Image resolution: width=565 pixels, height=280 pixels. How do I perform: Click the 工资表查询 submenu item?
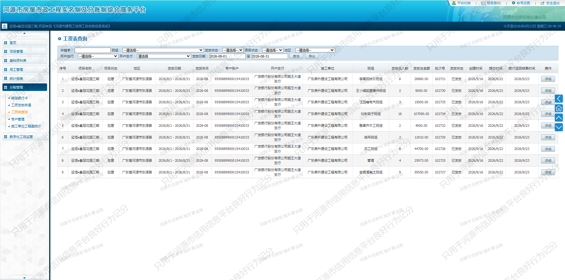pos(19,112)
